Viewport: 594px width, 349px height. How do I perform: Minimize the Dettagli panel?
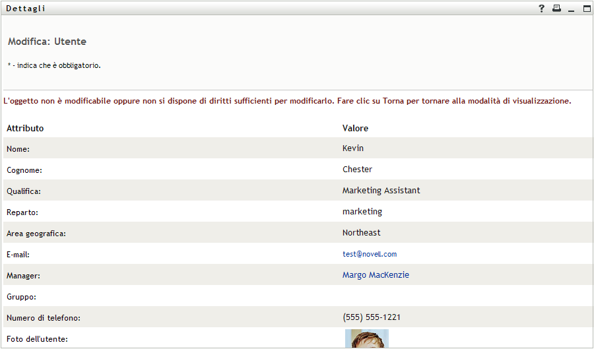[572, 9]
